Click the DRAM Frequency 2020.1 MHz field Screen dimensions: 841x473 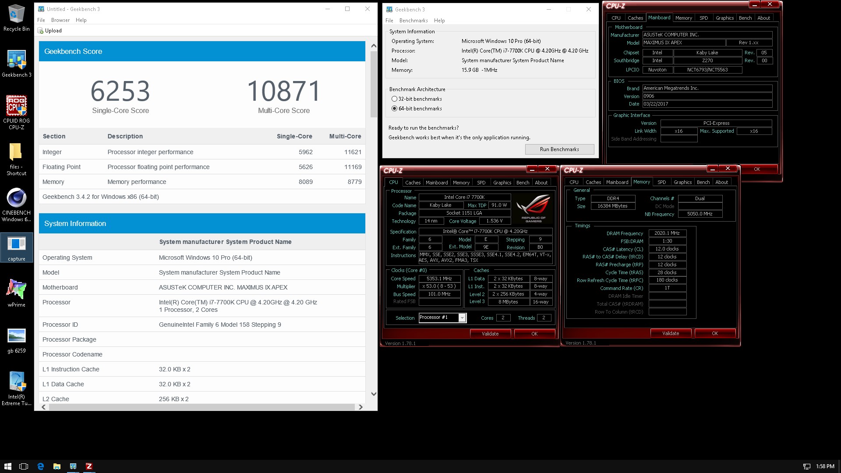[x=667, y=233]
